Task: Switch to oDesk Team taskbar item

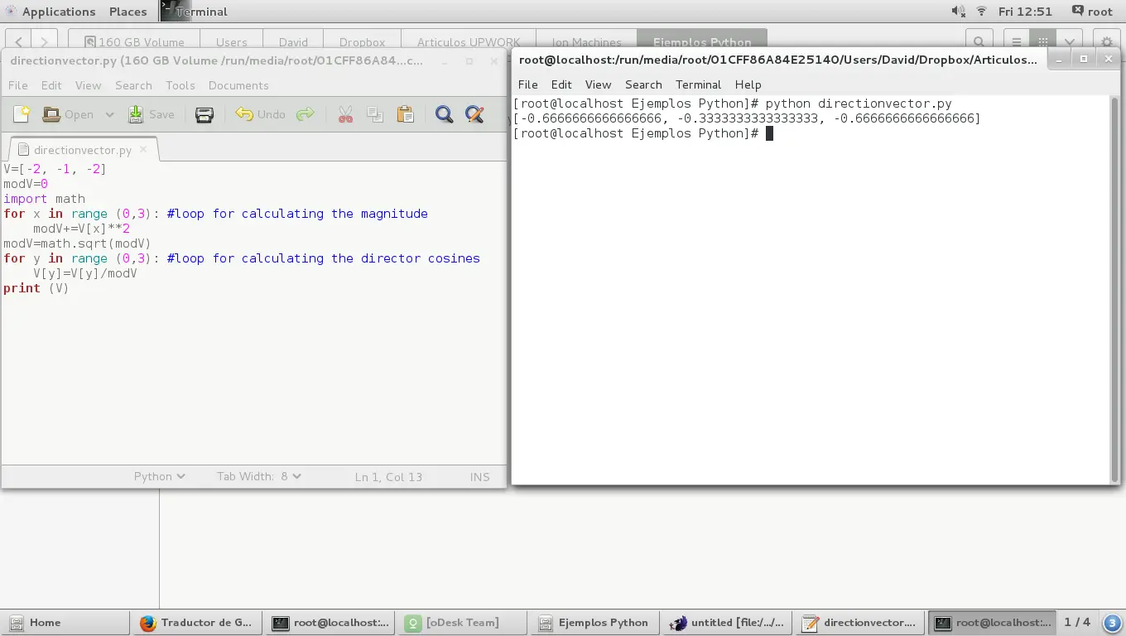Action: coord(462,623)
